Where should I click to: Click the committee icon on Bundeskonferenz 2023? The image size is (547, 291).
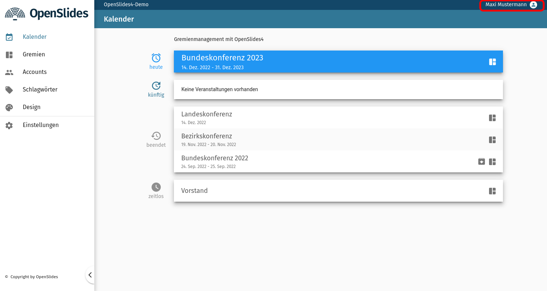click(492, 62)
